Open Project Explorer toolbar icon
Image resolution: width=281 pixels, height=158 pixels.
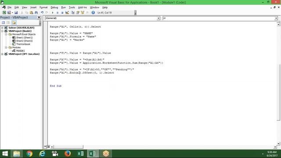(73, 13)
